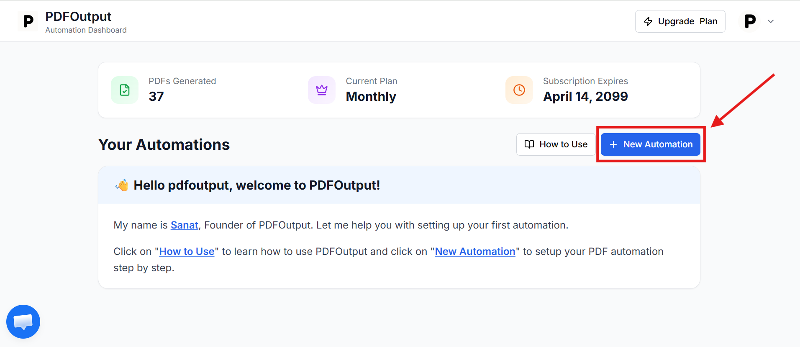Click the purple crown Current Plan icon
The height and width of the screenshot is (347, 800).
tap(322, 90)
